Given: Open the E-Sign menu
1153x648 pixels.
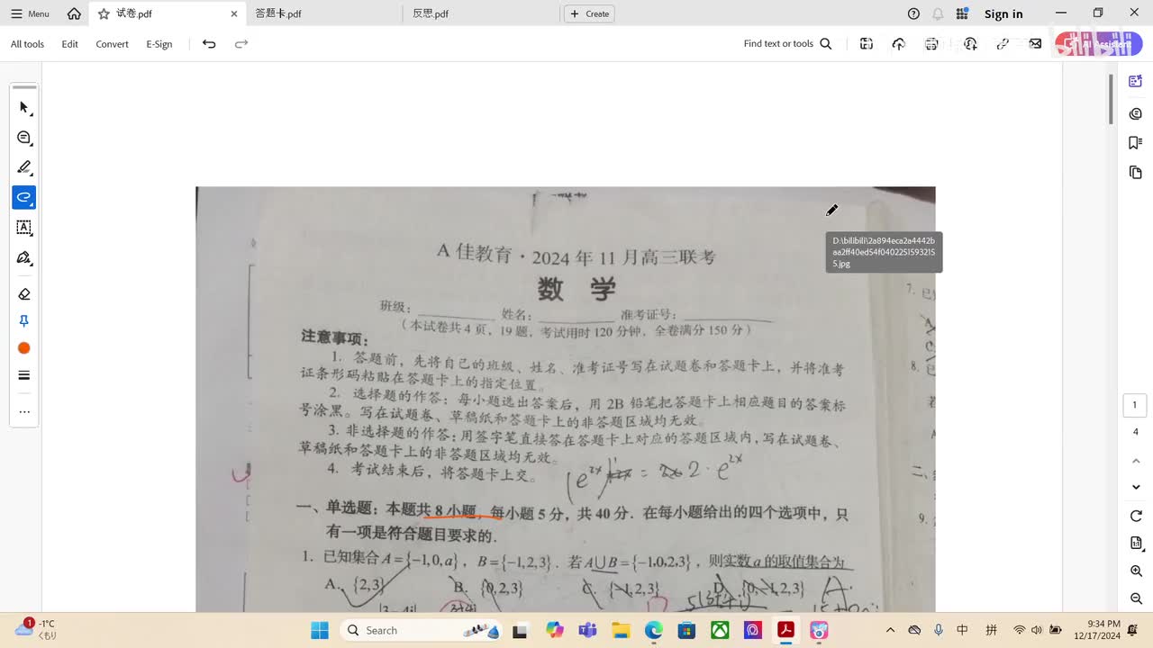Looking at the screenshot, I should 159,44.
